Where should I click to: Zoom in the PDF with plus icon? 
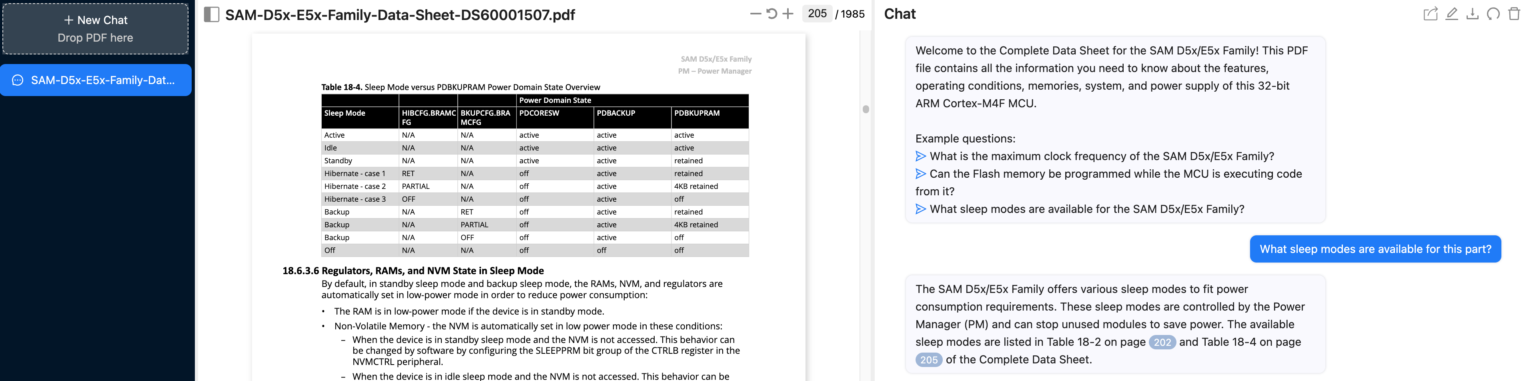tap(788, 14)
